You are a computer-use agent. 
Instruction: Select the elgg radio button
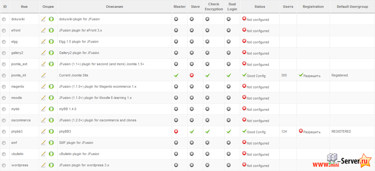[4, 42]
